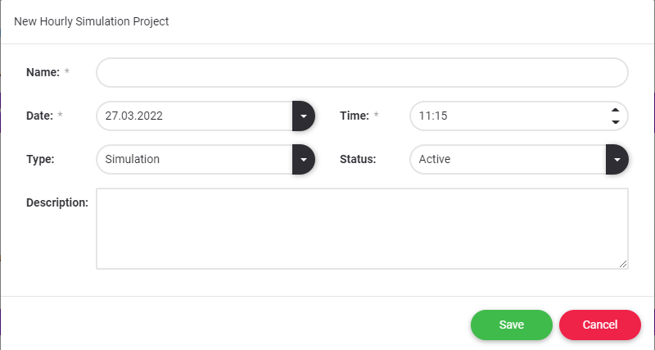Select the Status box showing Active
The height and width of the screenshot is (350, 655).
tap(508, 159)
